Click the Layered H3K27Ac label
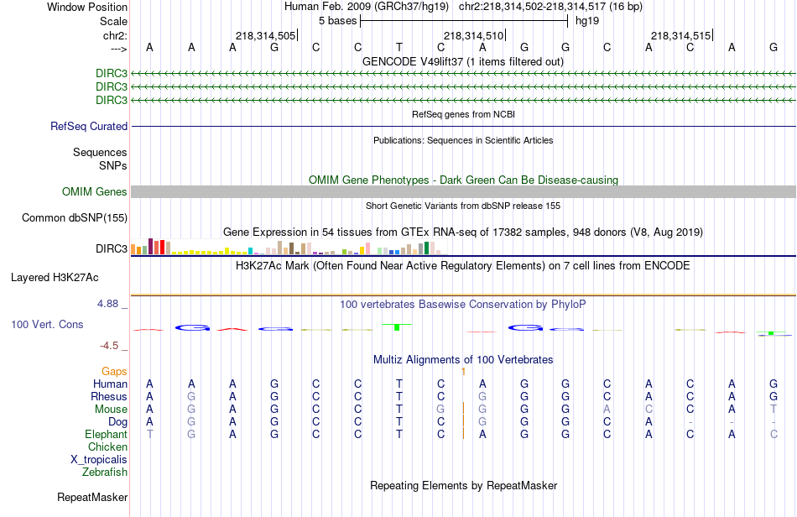The width and height of the screenshot is (797, 517). pos(55,277)
